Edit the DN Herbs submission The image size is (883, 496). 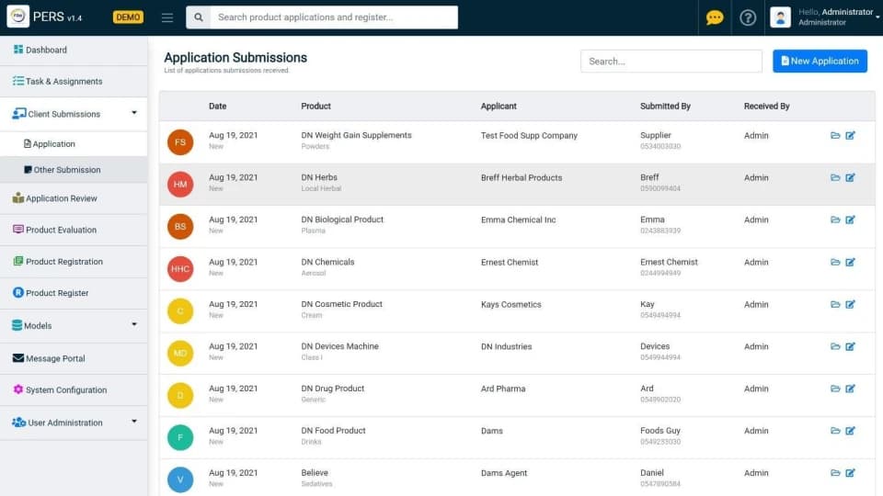850,177
